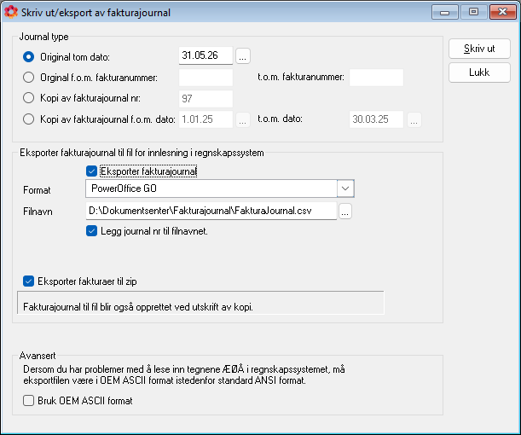Click the journal number field showing 97
Image resolution: width=521 pixels, height=435 pixels.
[206, 99]
